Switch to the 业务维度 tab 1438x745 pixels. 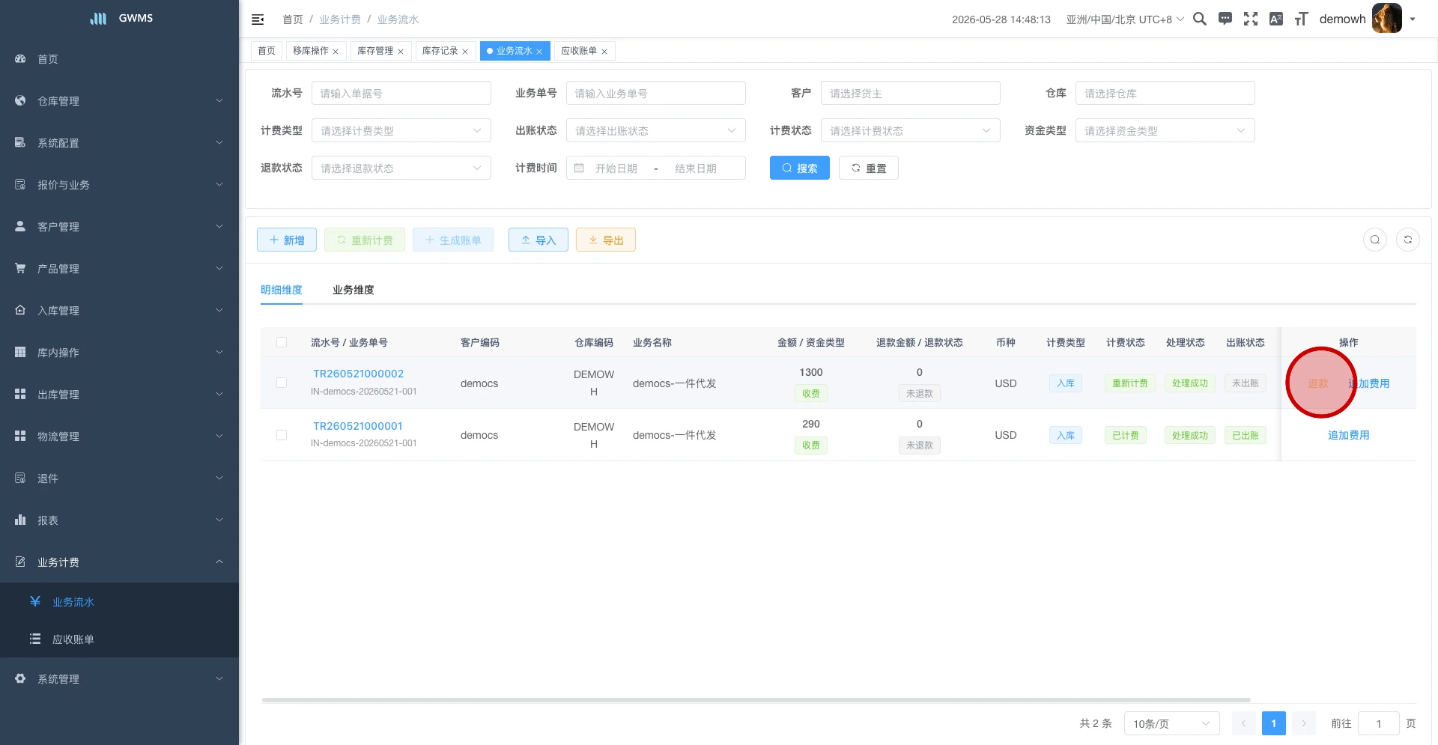click(354, 290)
